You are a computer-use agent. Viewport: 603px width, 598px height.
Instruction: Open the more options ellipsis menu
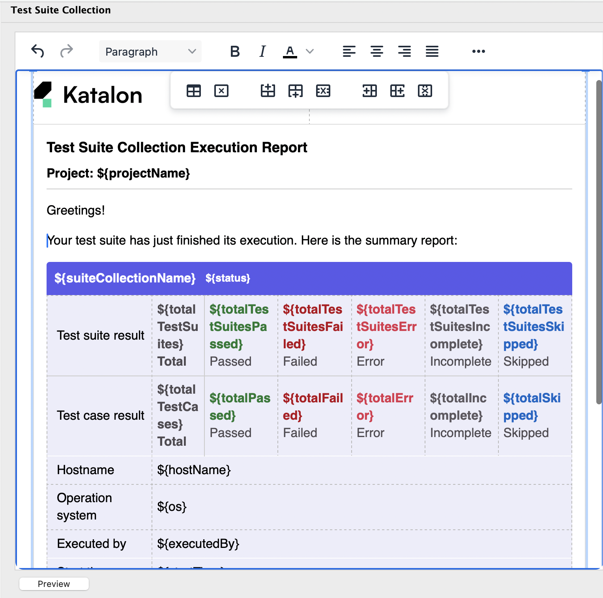pyautogui.click(x=479, y=51)
